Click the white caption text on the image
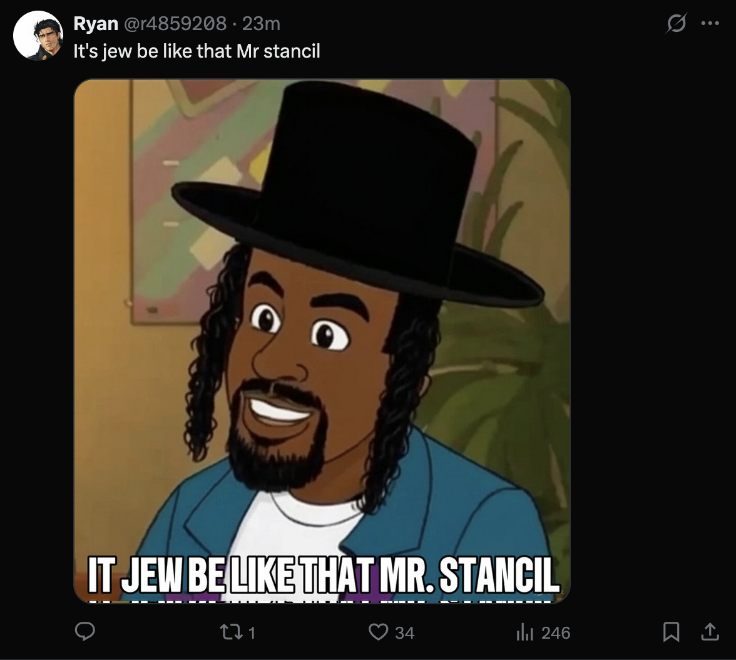 click(324, 575)
